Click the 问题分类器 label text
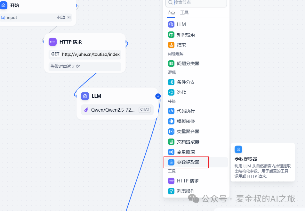Image resolution: width=305 pixels, height=211 pixels. click(188, 64)
